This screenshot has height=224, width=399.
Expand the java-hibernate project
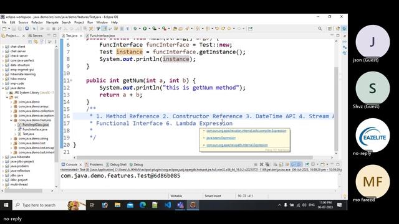[3, 157]
